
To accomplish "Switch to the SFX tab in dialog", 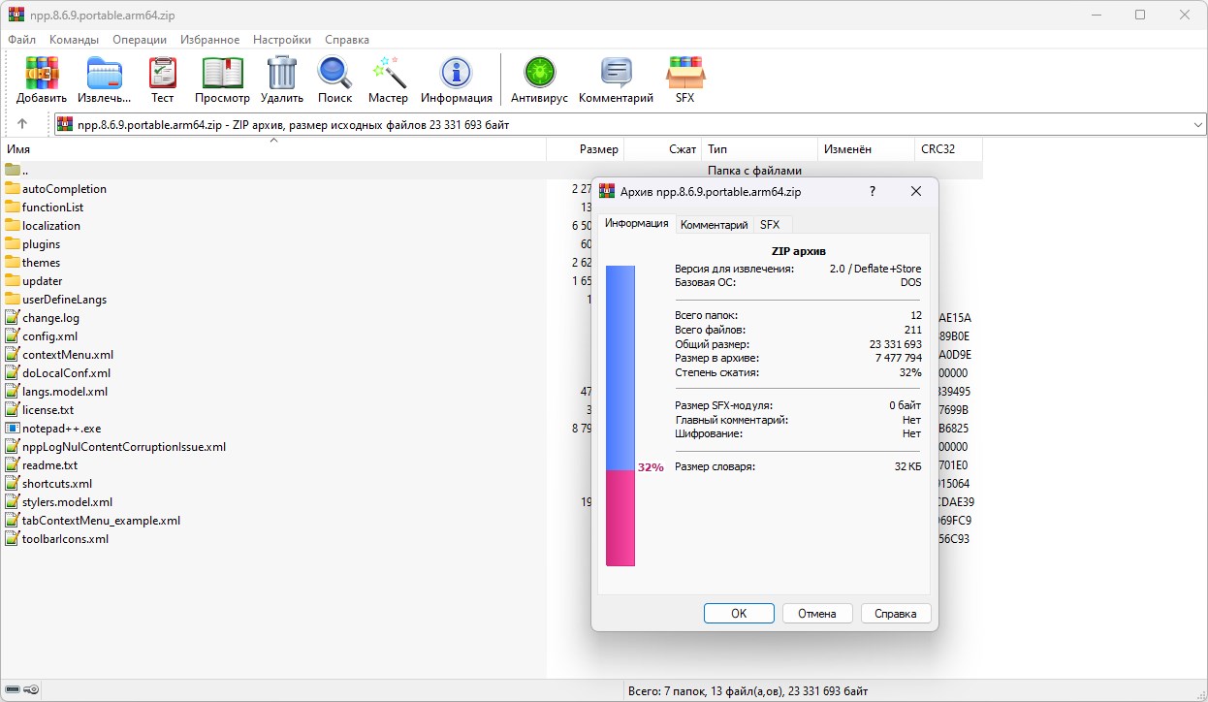I will click(770, 224).
